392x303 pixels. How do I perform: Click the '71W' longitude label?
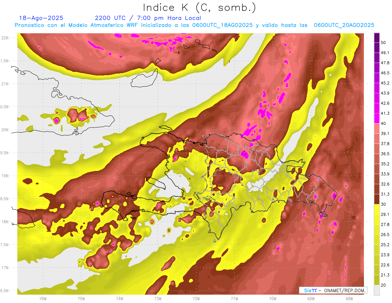pos(234,298)
